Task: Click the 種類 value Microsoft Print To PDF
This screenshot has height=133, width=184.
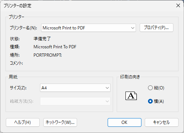Action: pyautogui.click(x=55, y=47)
